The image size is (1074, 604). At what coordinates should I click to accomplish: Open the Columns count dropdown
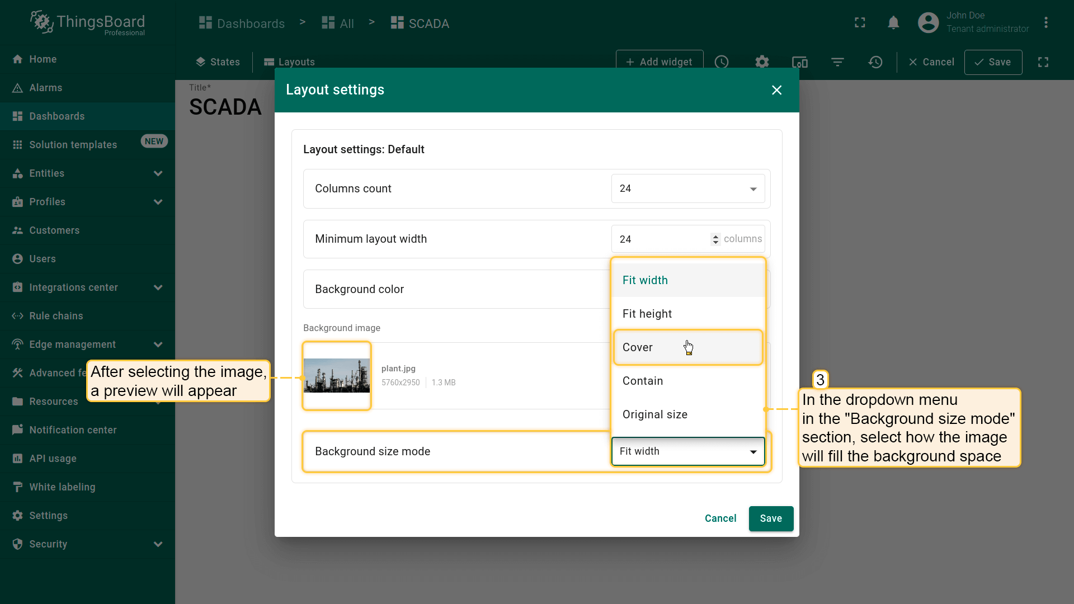[687, 189]
